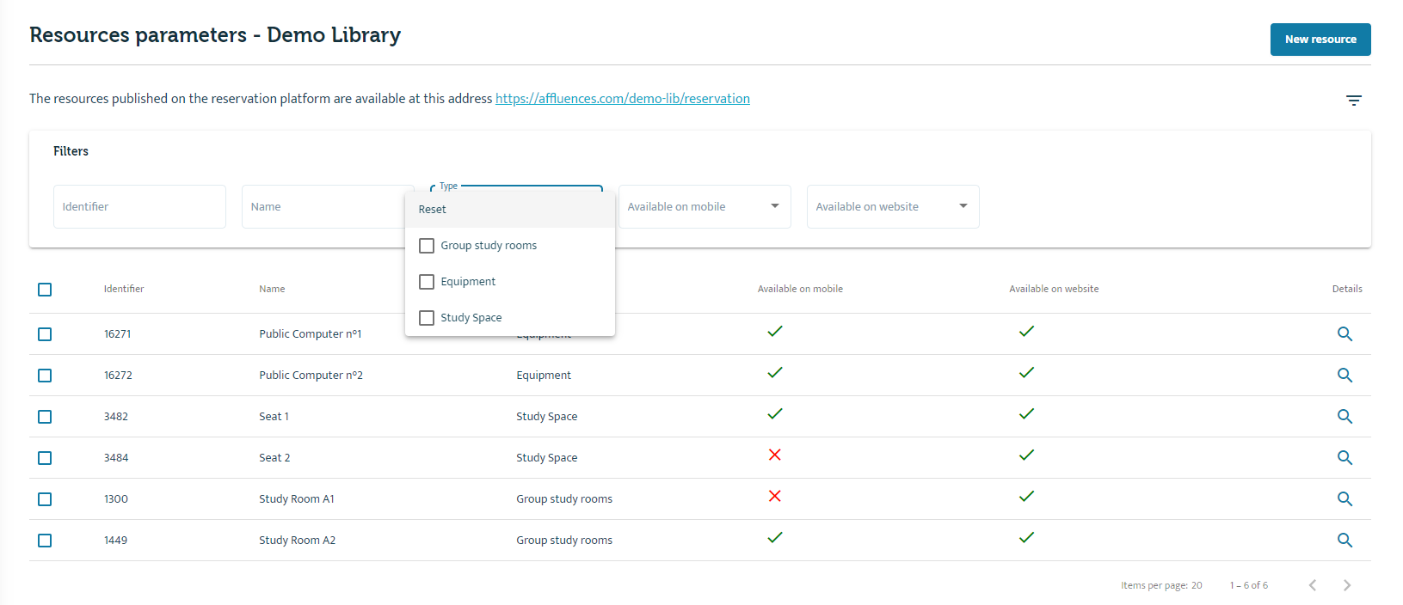Screen dimensions: 1403x605
Task: Click Group study rooms type for 1300
Action: [x=564, y=499]
